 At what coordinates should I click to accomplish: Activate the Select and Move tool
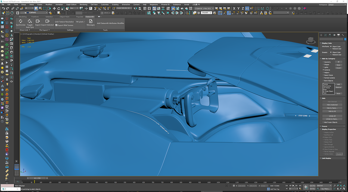pos(54,8)
